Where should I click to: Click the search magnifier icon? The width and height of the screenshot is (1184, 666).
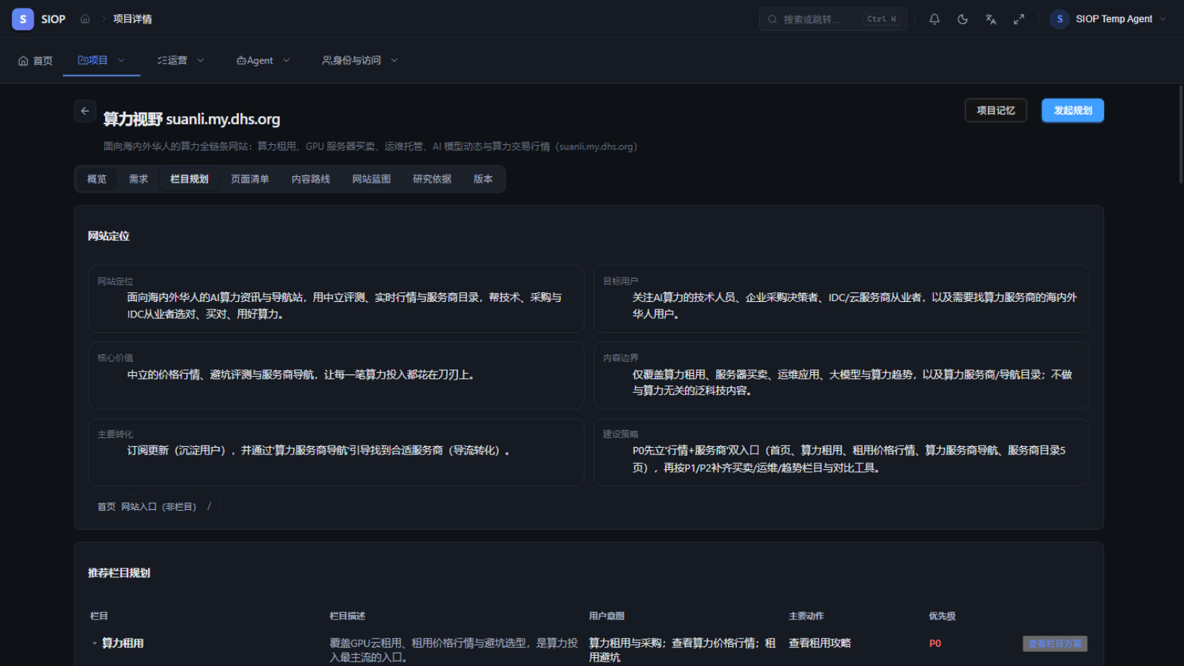point(773,19)
